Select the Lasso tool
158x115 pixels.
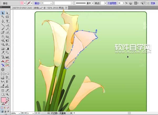coord(7,17)
